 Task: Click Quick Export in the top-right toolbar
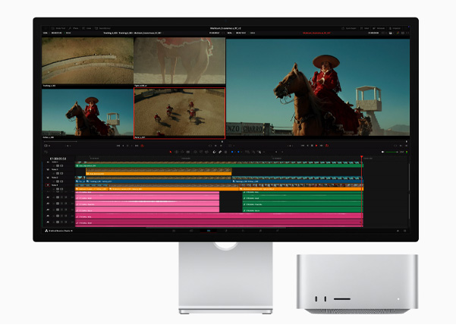click(349, 28)
